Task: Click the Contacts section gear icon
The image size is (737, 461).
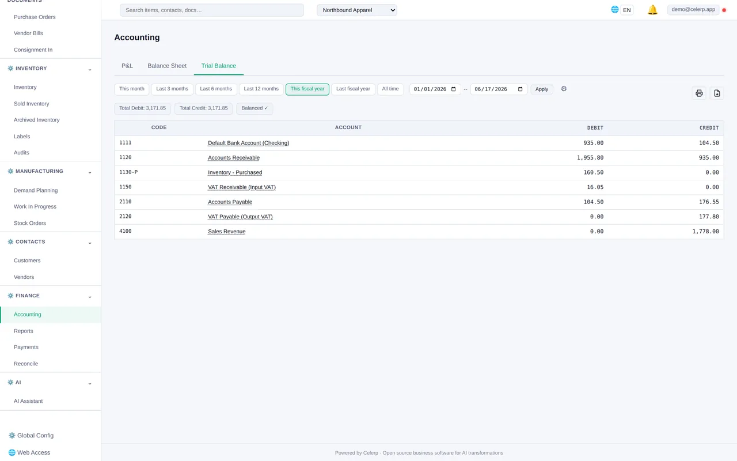Action: coord(10,242)
